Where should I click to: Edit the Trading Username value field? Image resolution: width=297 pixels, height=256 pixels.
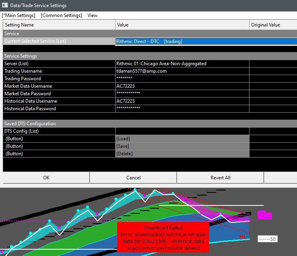(182, 71)
